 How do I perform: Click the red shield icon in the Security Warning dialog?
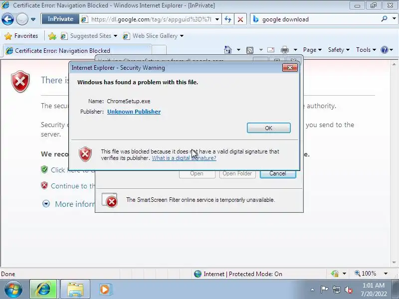coord(85,154)
